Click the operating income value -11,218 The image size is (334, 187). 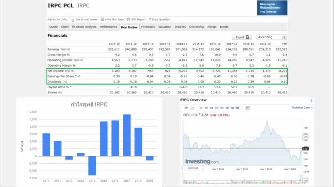281,60
